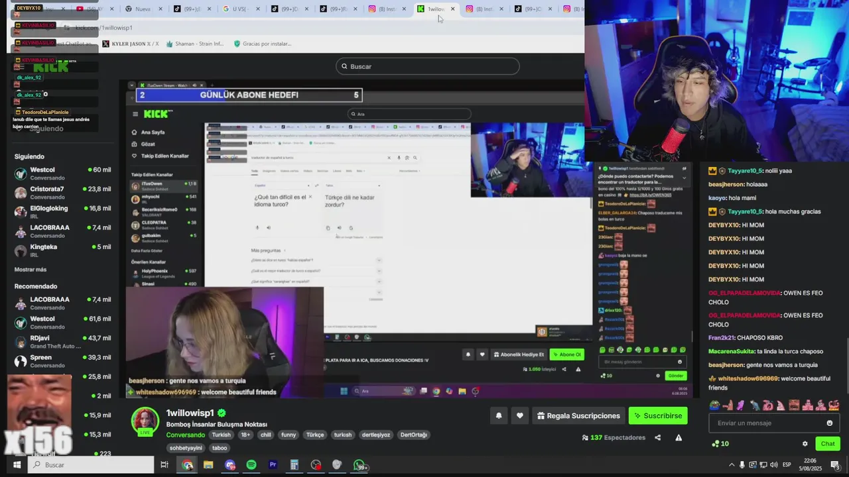Screen dimensions: 849x477
Task: Click the whiteshadow696969 username in chat
Action: coord(748,379)
